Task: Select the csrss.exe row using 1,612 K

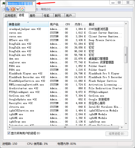Action: (x=66, y=33)
